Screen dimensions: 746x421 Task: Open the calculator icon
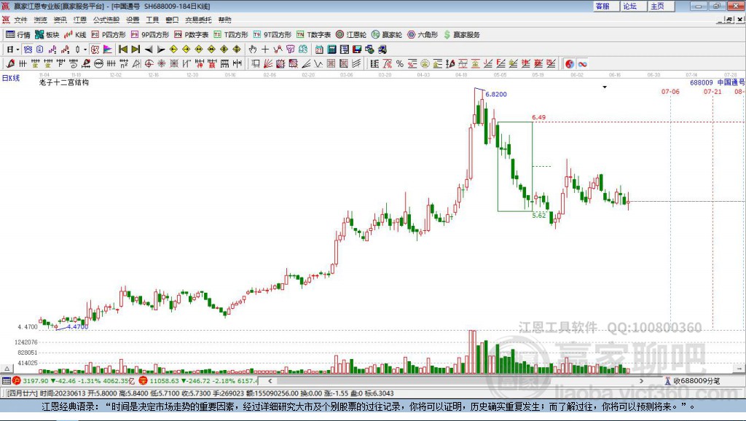[x=331, y=50]
